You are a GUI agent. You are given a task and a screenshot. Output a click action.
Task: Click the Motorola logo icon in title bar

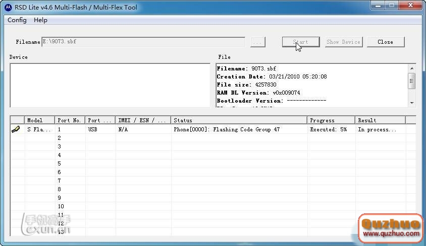click(x=8, y=8)
